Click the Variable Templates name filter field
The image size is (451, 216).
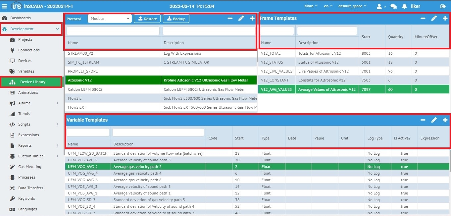click(x=88, y=133)
